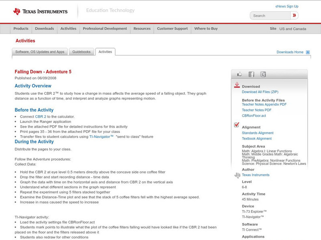Change site region US and Canada
The width and height of the screenshot is (321, 240).
293,29
